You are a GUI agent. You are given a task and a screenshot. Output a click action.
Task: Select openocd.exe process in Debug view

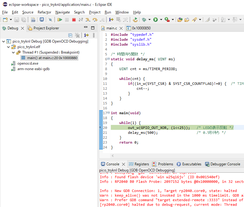28,63
